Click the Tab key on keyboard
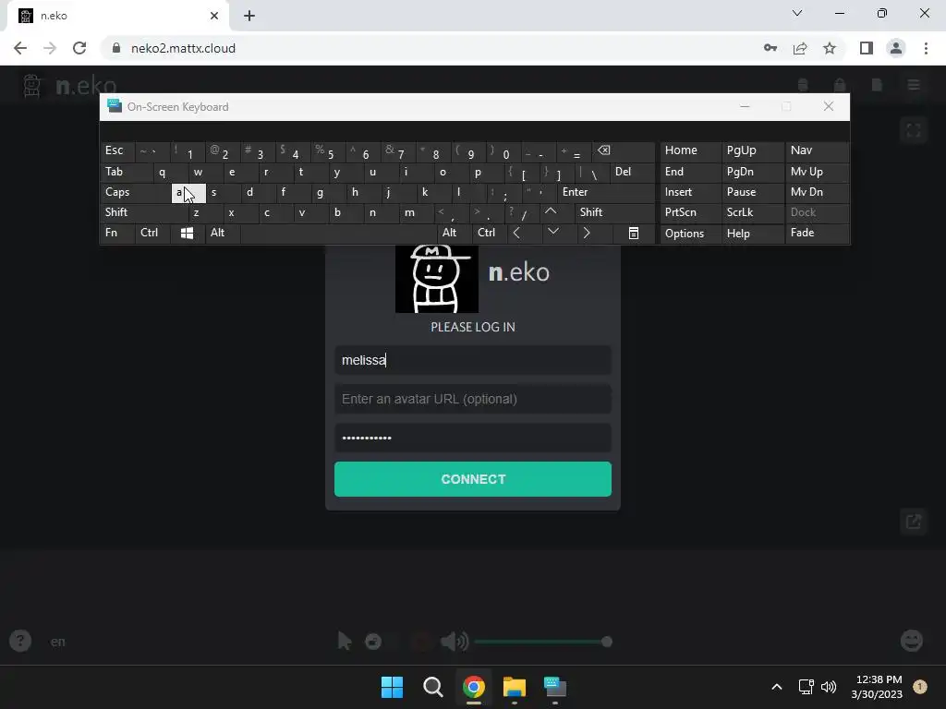The width and height of the screenshot is (946, 709). (127, 173)
